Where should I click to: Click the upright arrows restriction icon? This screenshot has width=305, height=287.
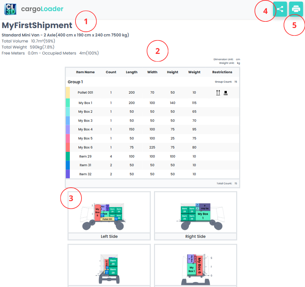point(218,93)
